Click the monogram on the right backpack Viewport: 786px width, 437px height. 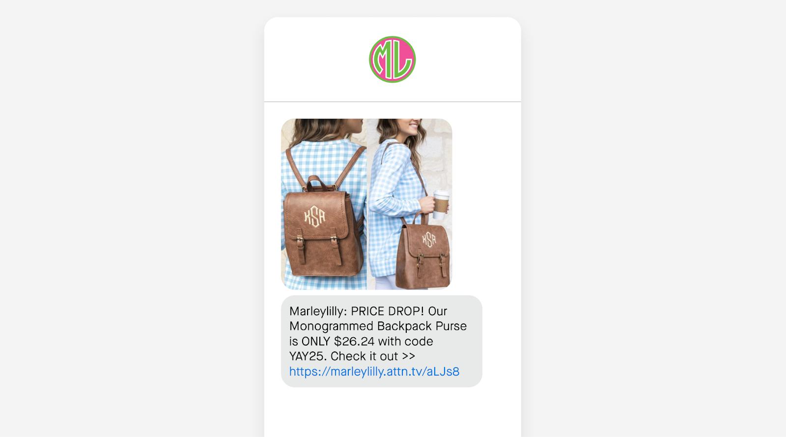coord(429,239)
